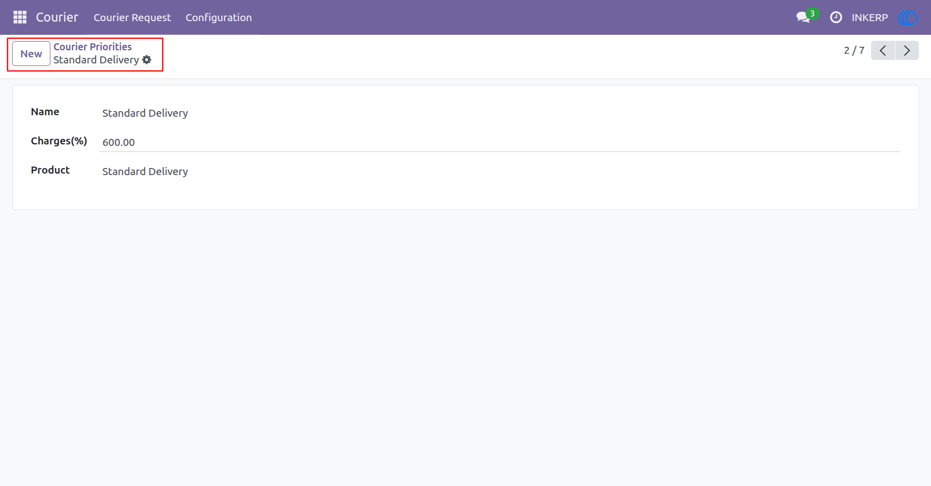Click the 2 / 7 pager counter
Image resolution: width=931 pixels, height=486 pixels.
854,50
